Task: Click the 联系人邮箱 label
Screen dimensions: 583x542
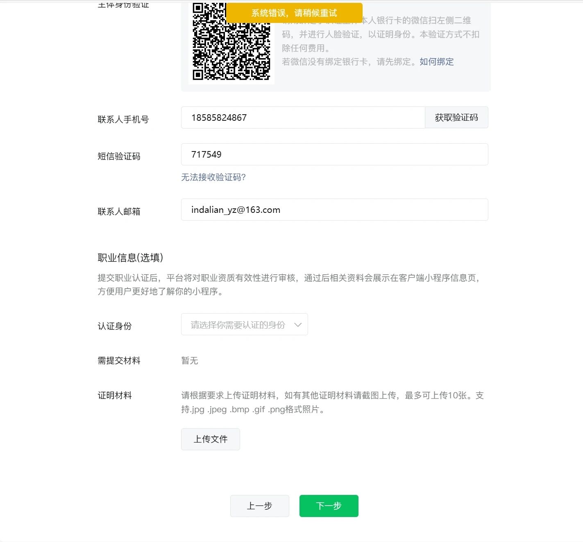Action: [x=119, y=212]
